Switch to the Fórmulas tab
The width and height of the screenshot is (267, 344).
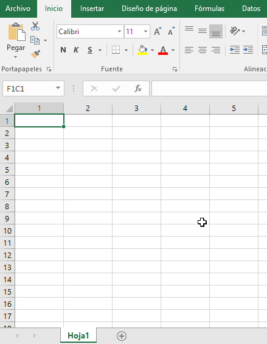(x=209, y=9)
